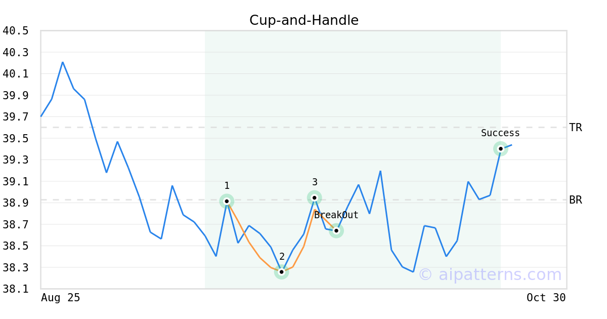Click the BreakOut text label
607x319 pixels.
coord(336,215)
